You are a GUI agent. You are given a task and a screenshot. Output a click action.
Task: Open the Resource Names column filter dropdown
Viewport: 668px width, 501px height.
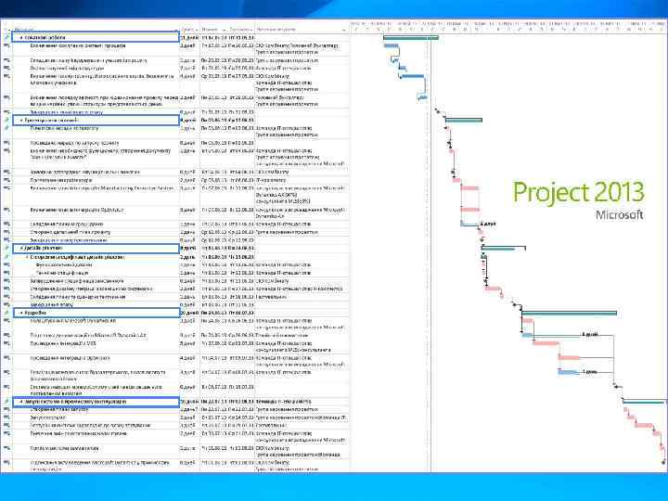pyautogui.click(x=344, y=30)
